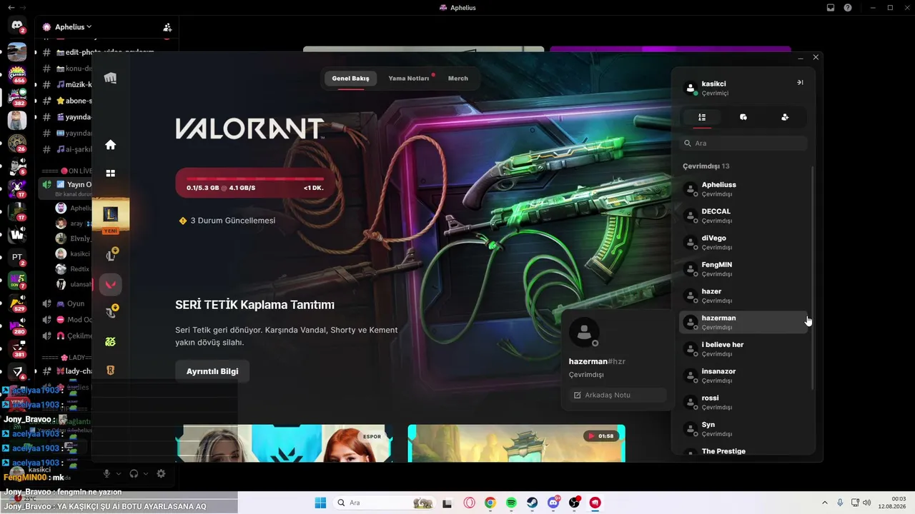Collapse the Çevrimdışı friends group
The width and height of the screenshot is (915, 514).
[706, 166]
